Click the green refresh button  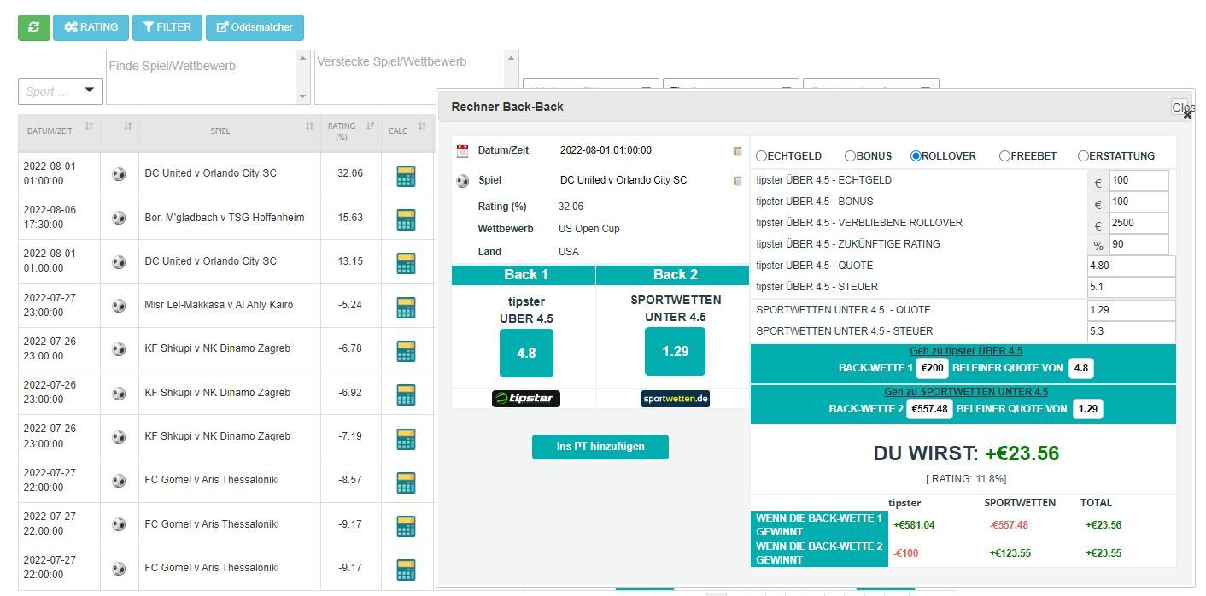pyautogui.click(x=34, y=27)
